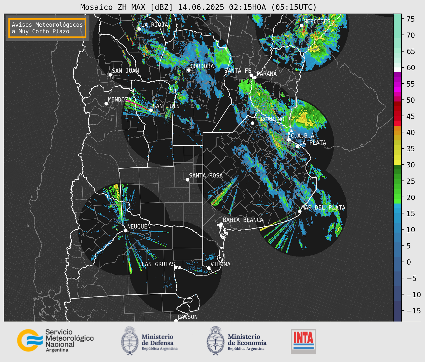Click the MERCEDES city marker
The image size is (425, 362).
[301, 26]
